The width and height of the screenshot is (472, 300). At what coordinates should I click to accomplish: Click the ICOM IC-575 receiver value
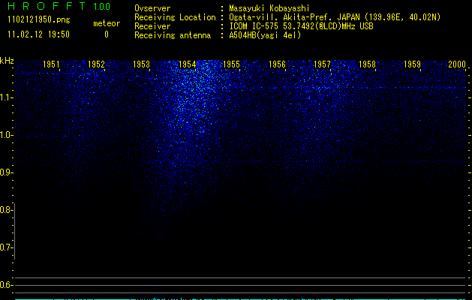coord(301,26)
